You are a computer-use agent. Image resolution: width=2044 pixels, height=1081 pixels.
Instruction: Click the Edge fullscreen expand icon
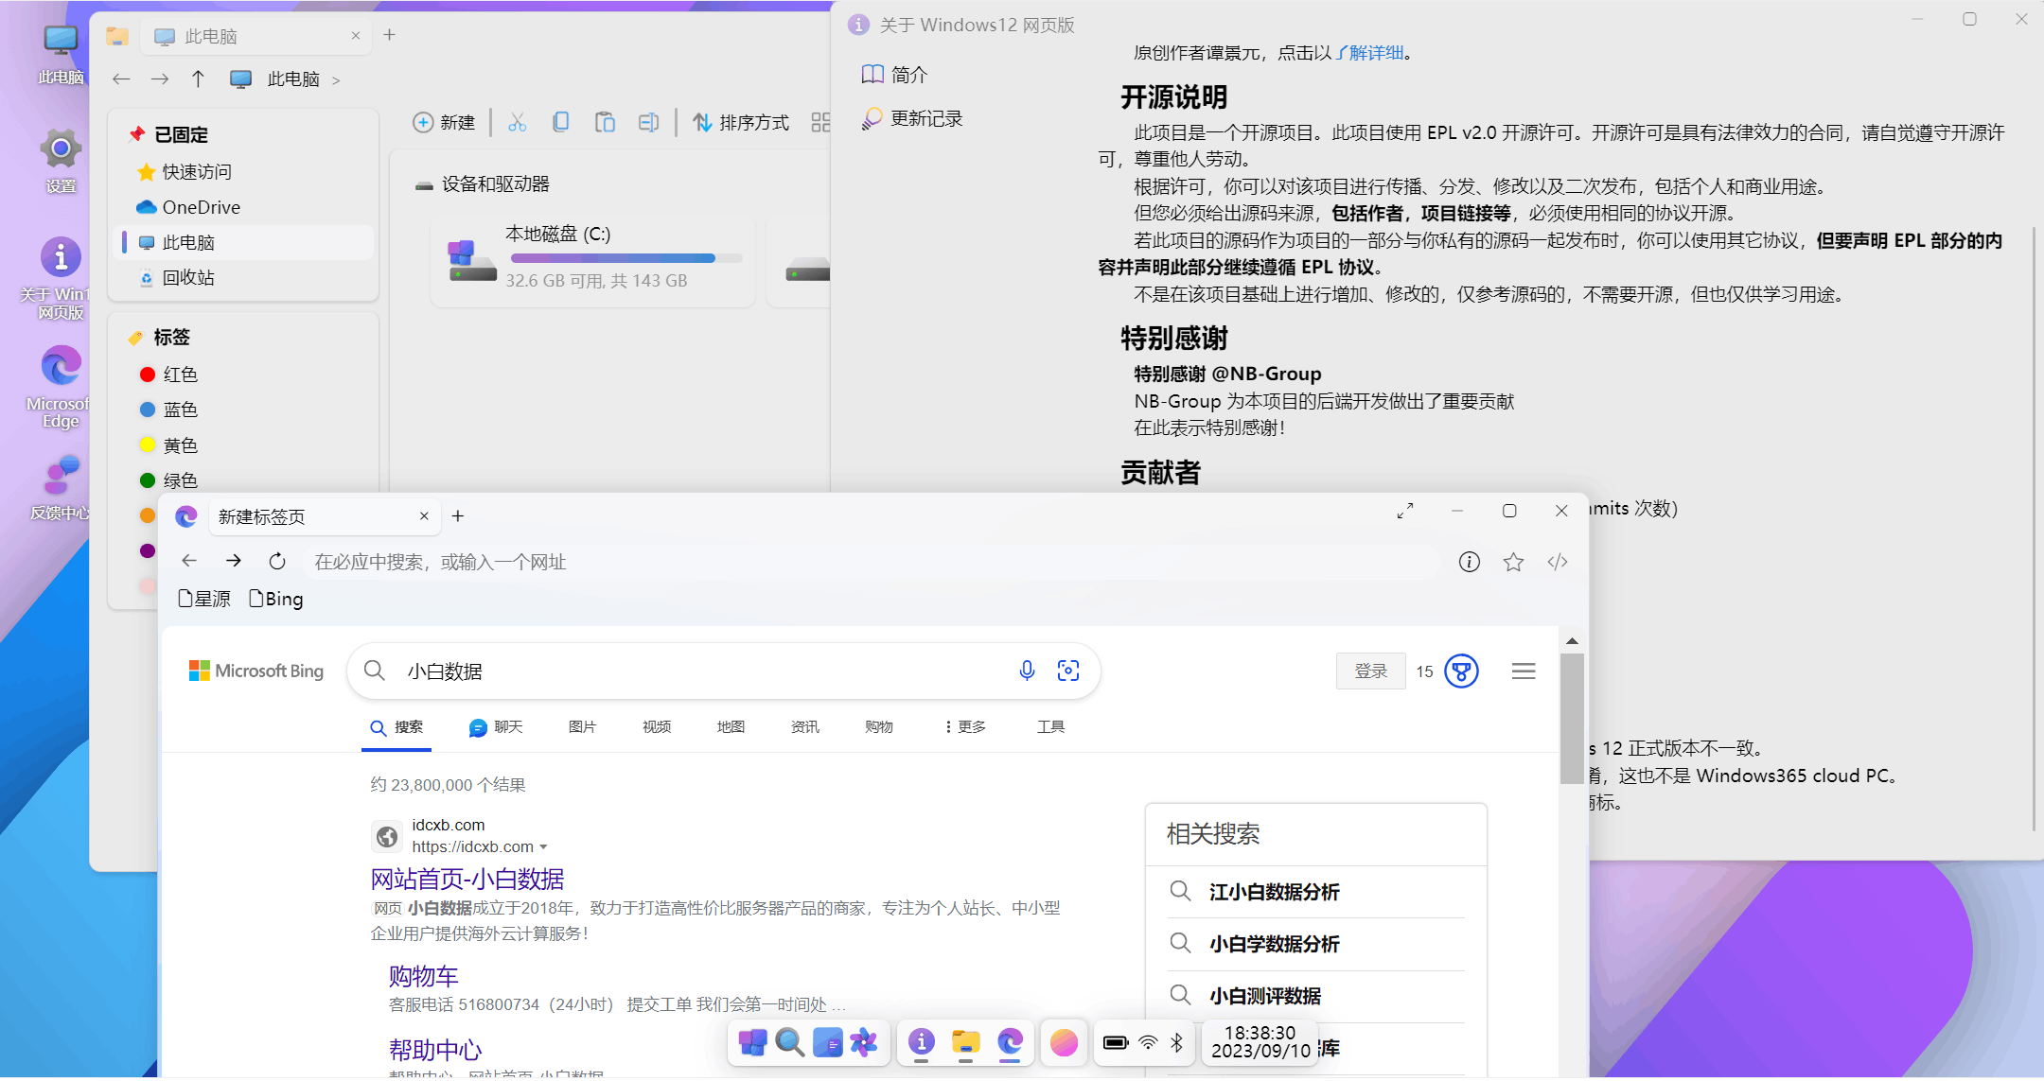tap(1405, 511)
